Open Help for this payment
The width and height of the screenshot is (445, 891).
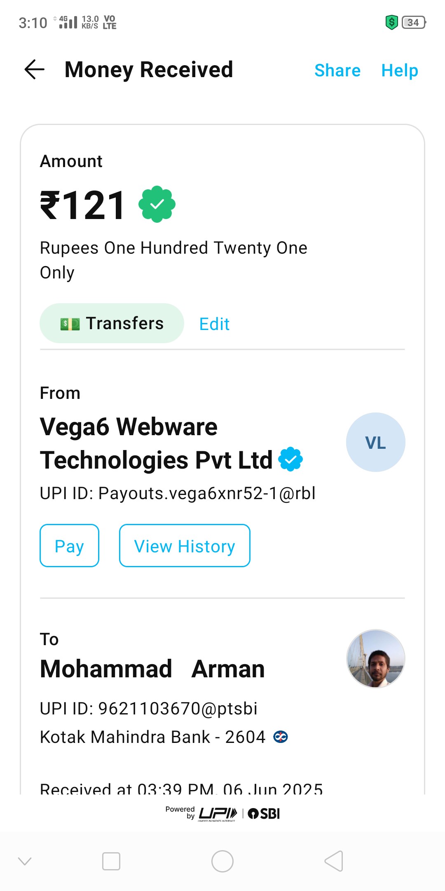point(400,71)
